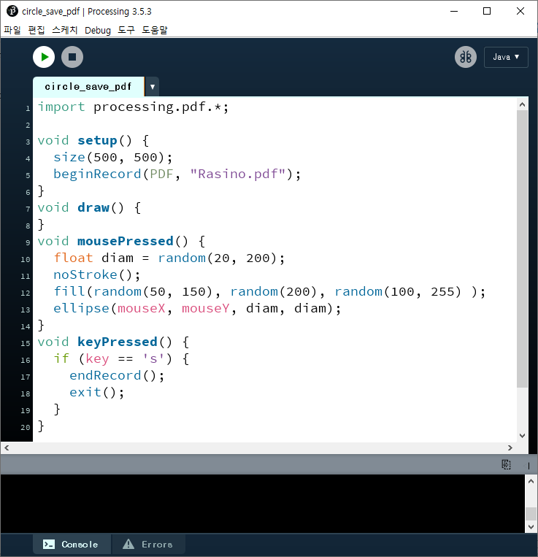Click the Console terminal icon

click(x=49, y=544)
